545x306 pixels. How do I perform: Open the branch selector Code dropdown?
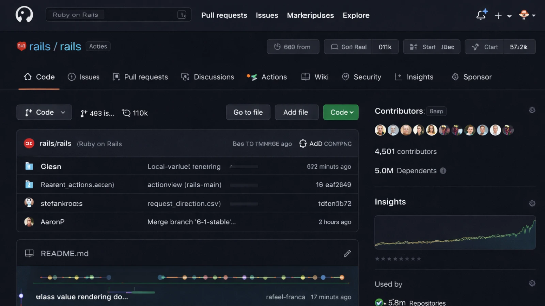point(44,112)
